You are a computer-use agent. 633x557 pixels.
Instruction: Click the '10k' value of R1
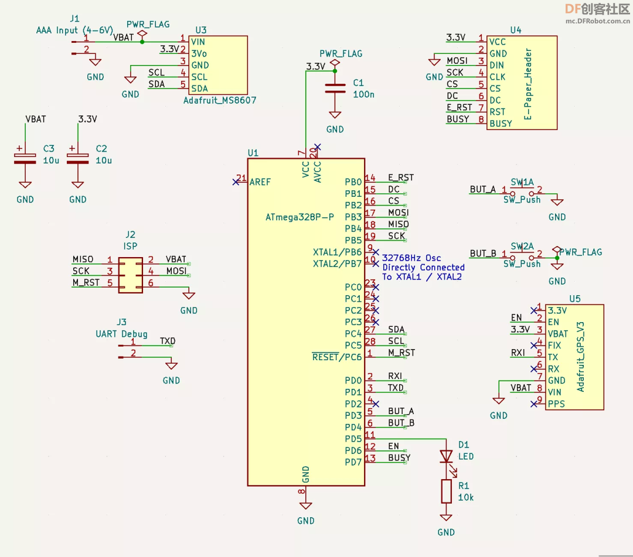tap(465, 497)
